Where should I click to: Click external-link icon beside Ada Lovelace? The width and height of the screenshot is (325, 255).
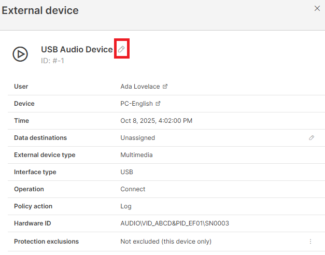tap(165, 87)
